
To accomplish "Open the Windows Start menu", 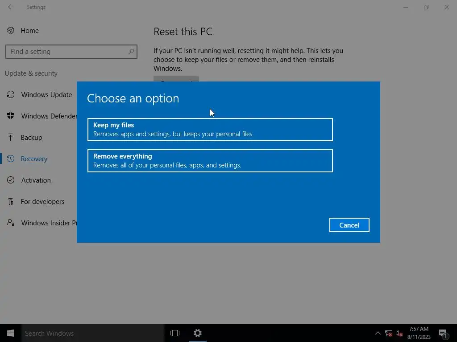I will (x=11, y=333).
